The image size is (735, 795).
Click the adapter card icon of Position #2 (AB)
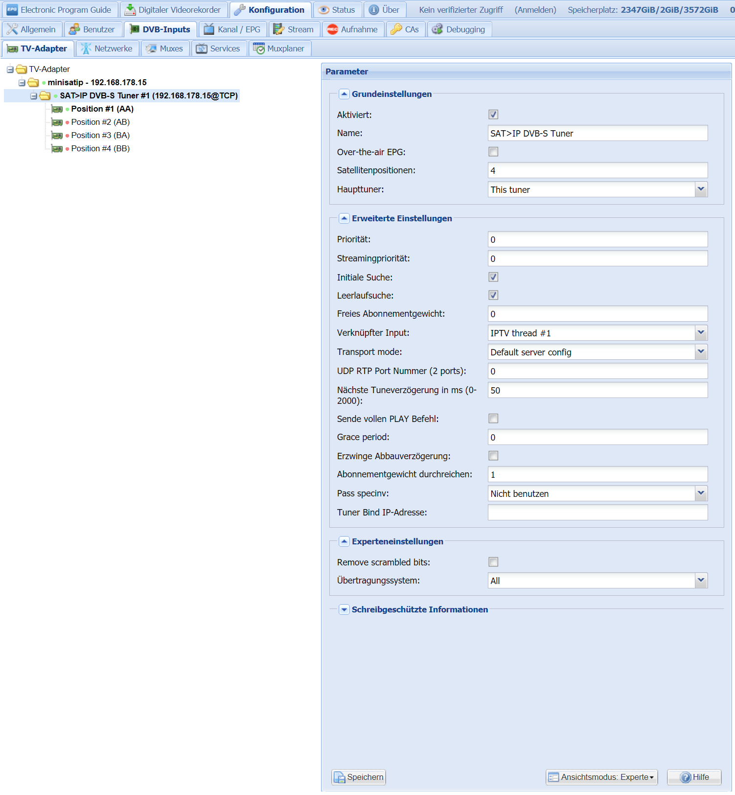pos(57,122)
